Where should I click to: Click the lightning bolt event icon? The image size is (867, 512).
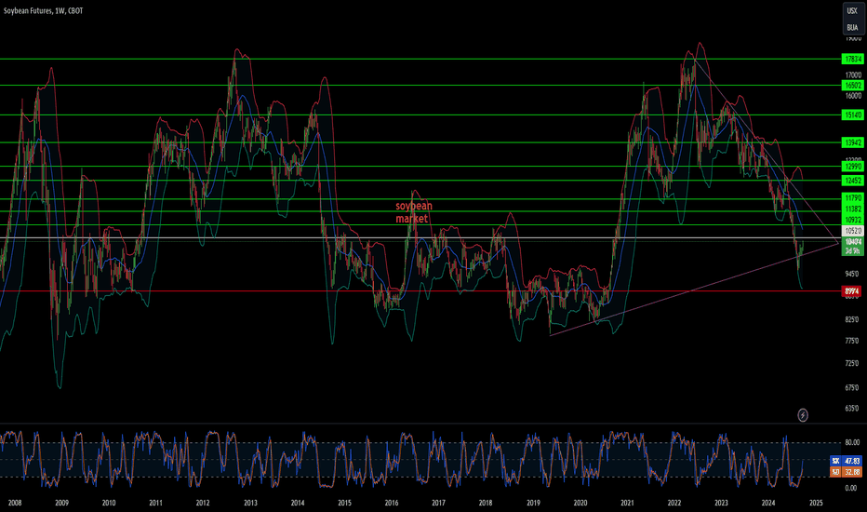pyautogui.click(x=802, y=415)
